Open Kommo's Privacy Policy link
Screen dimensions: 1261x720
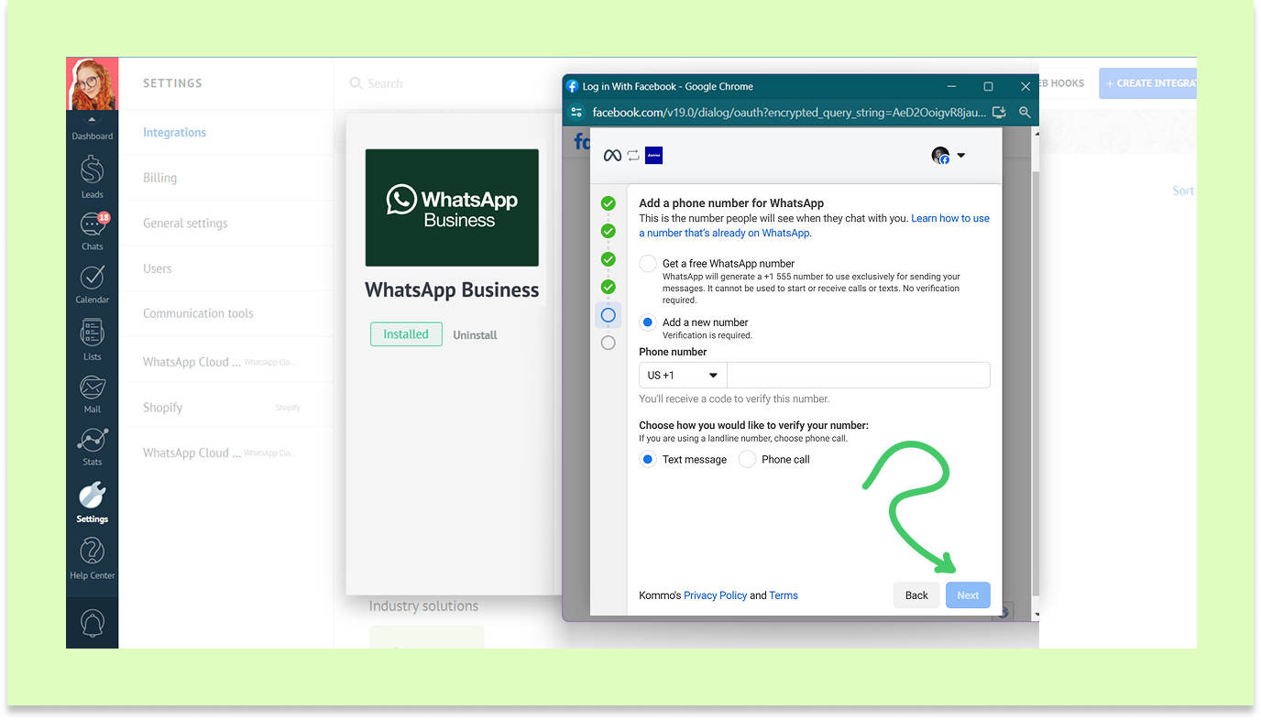pos(715,595)
